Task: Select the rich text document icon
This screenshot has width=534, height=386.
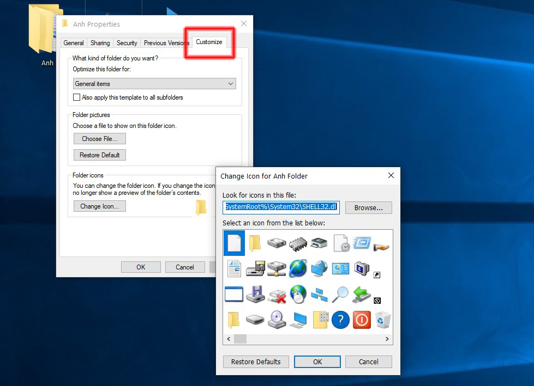Action: [235, 268]
